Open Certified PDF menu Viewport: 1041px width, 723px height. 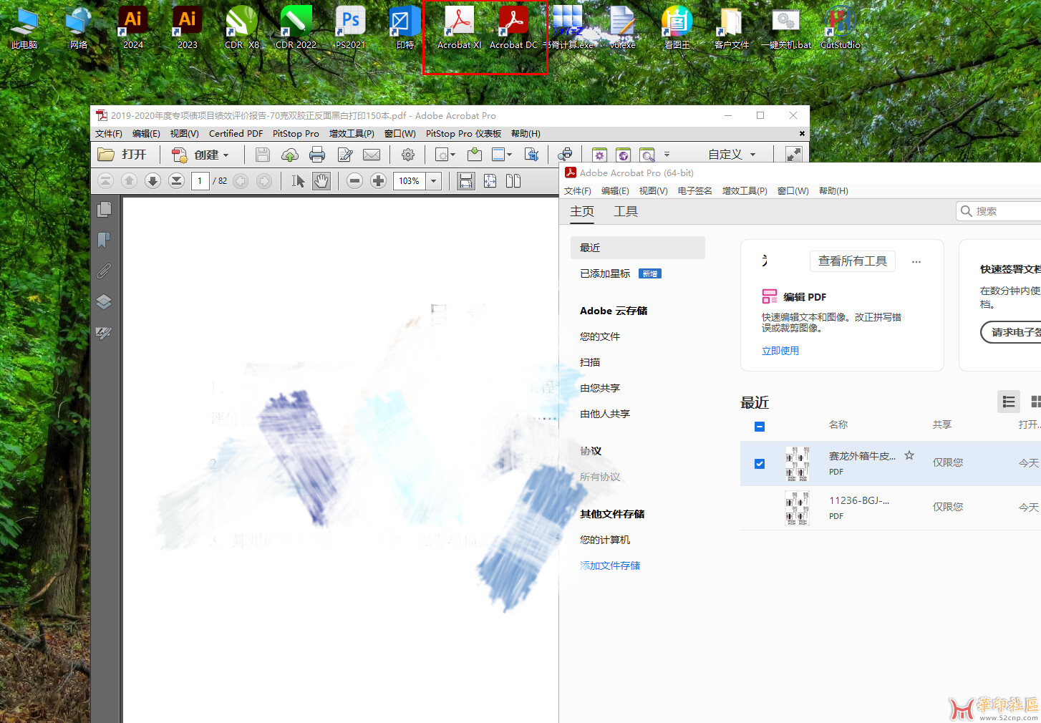click(236, 134)
